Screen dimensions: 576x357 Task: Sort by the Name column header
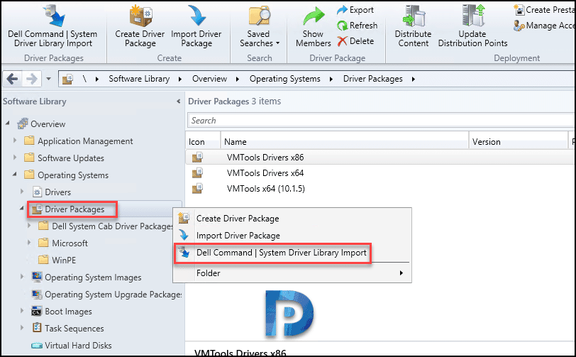[x=345, y=141]
